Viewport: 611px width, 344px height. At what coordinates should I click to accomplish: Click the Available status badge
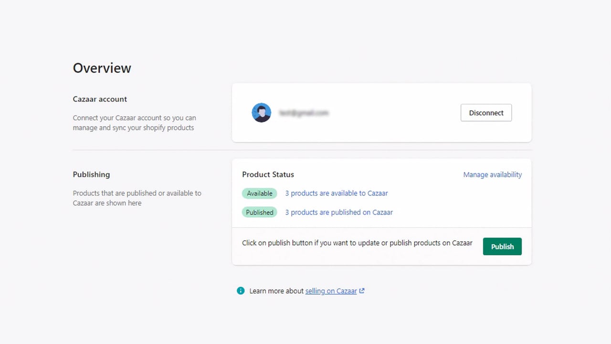[x=260, y=193]
